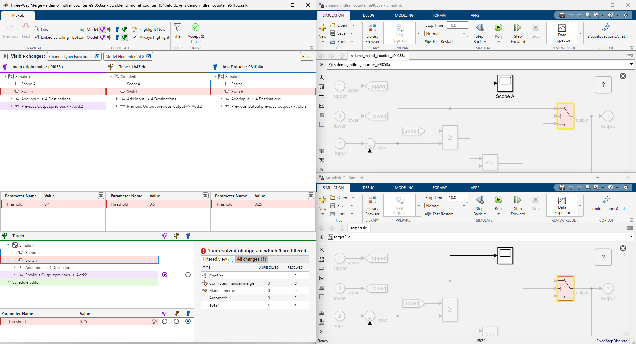
Task: Select brown base icon for Top Model
Action: (x=110, y=29)
